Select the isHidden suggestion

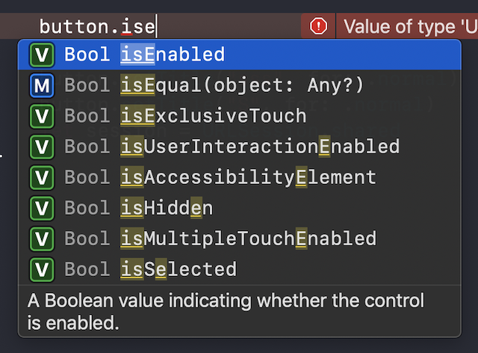(x=167, y=208)
